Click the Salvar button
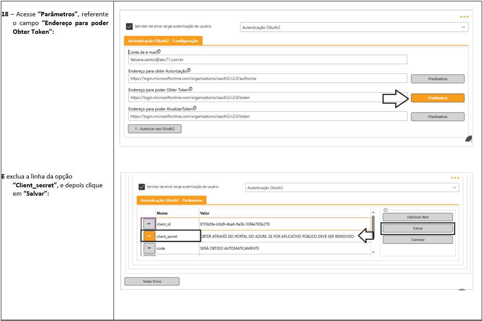Screen dimensions: 483x321 pos(417,229)
